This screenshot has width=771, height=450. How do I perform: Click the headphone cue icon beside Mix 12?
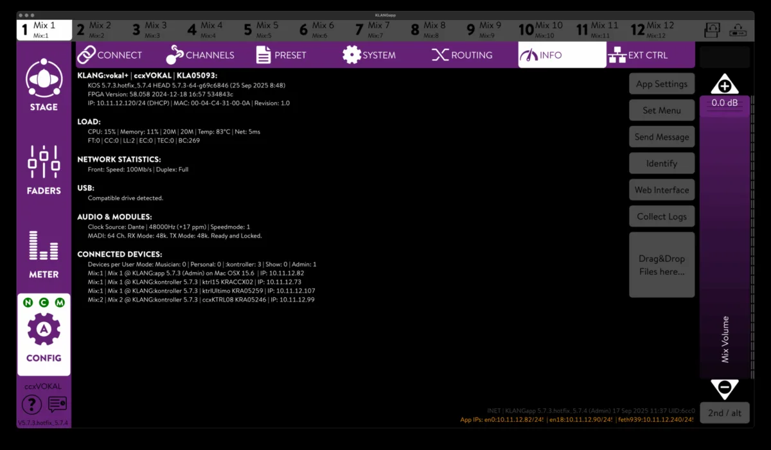pos(712,30)
